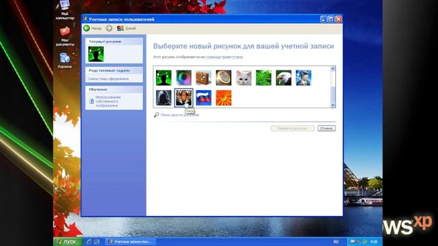Click the 'пуск' Start button
The height and width of the screenshot is (246, 438).
coord(67,242)
